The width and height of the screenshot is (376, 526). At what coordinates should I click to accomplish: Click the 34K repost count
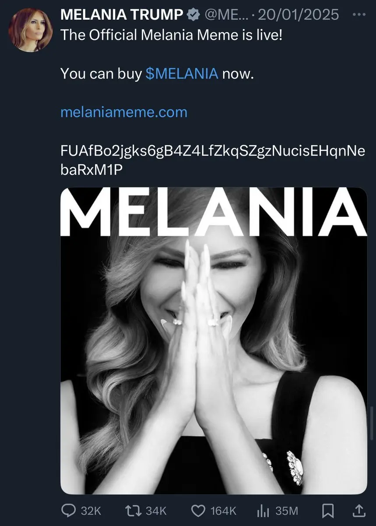tap(156, 511)
